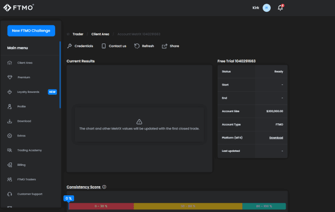335x212 pixels.
Task: Click the Billing tag icon
Action: pos(10,165)
